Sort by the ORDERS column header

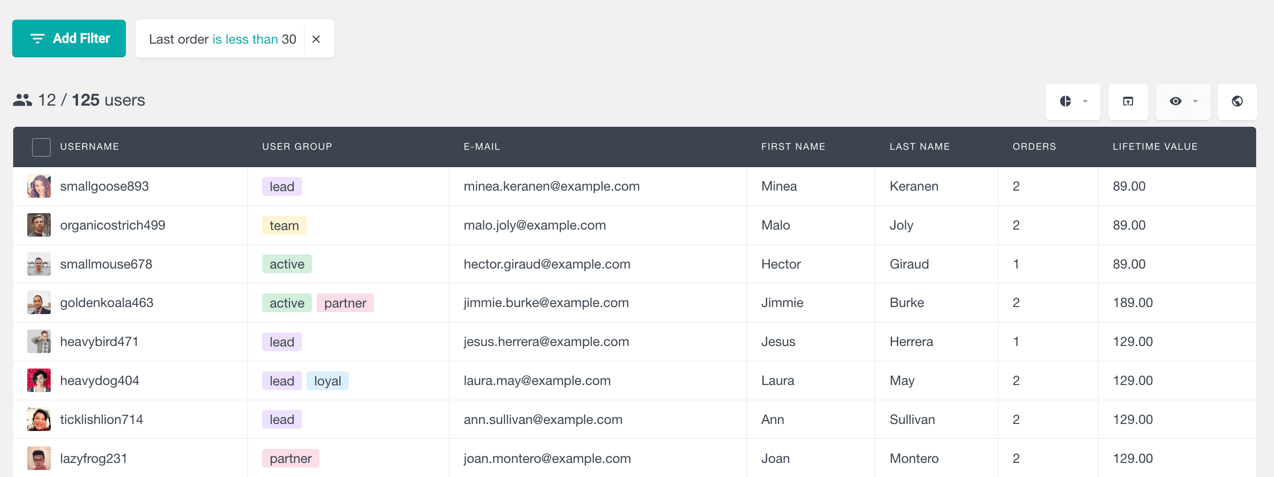click(1034, 147)
